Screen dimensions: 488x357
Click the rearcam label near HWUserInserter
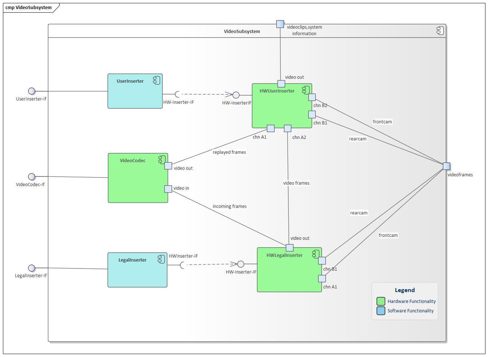(x=358, y=139)
